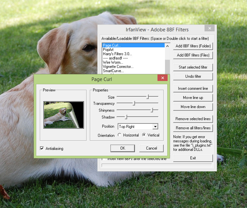The width and height of the screenshot is (247, 208).
Task: Close the Page Curl dialog
Action: (x=162, y=78)
